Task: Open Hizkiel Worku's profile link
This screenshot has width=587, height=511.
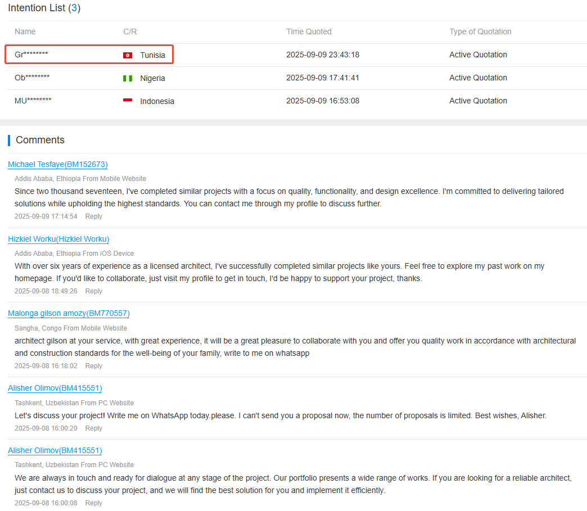Action: pos(58,239)
